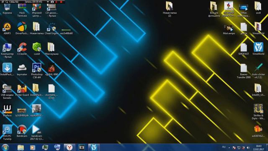Open AVG PC TuneUp shortcut

coord(7,132)
